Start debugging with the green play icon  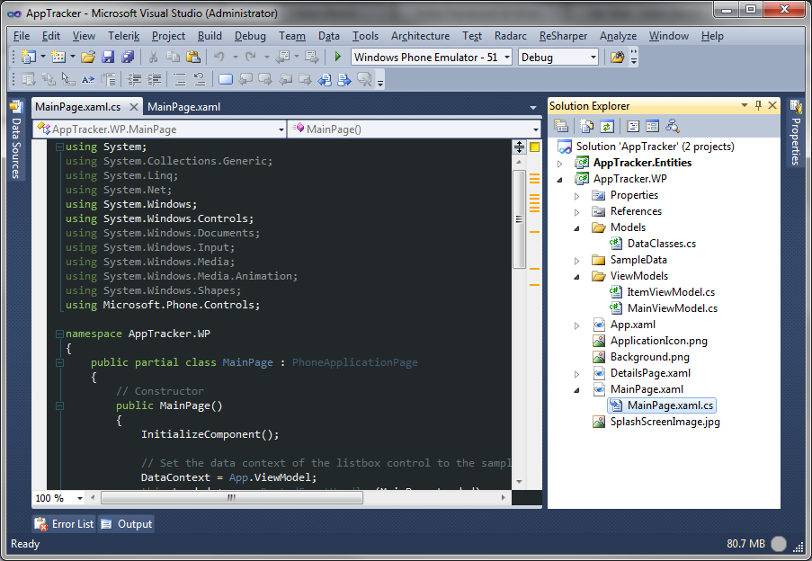pos(337,57)
